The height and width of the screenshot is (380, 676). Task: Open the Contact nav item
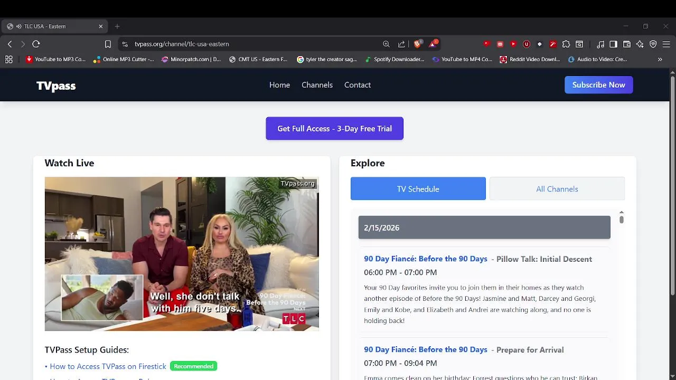(x=358, y=85)
